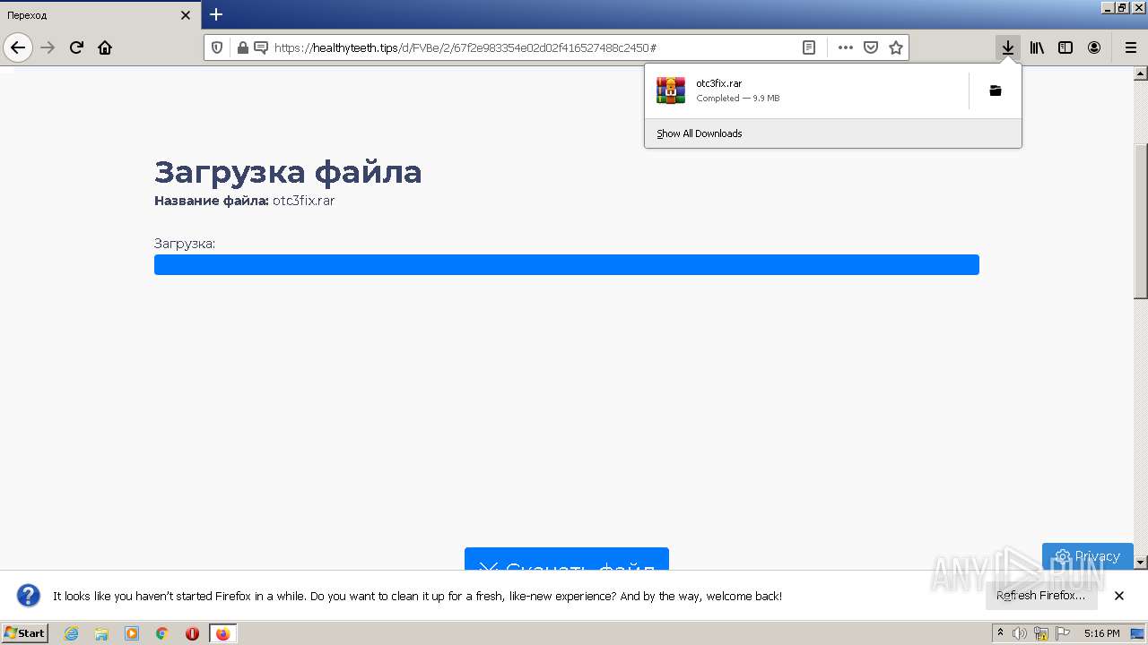
Task: Click the question mark notification icon
Action: click(x=29, y=596)
